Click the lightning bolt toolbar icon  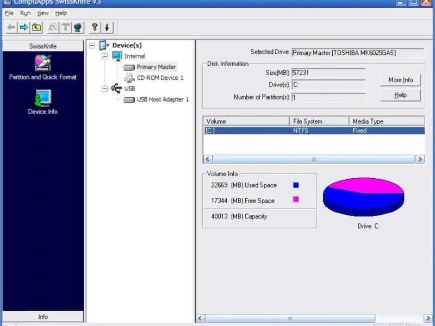107,28
